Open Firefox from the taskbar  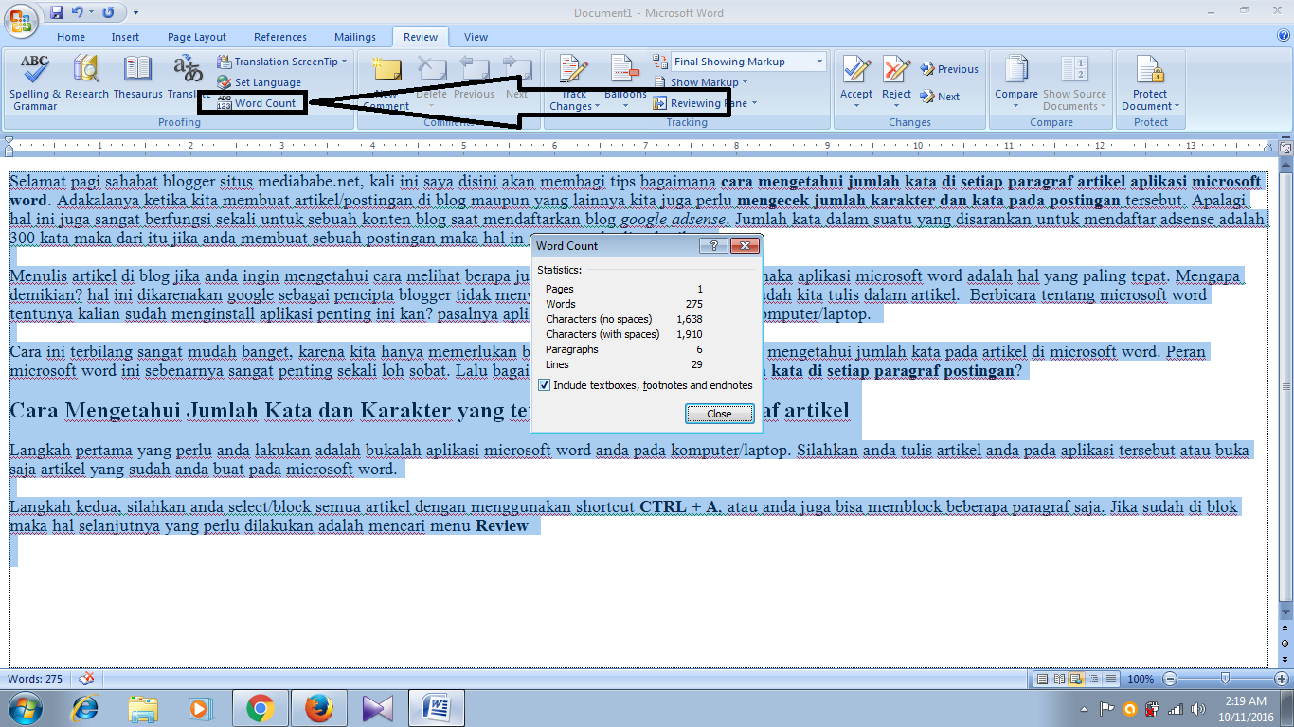pos(318,708)
